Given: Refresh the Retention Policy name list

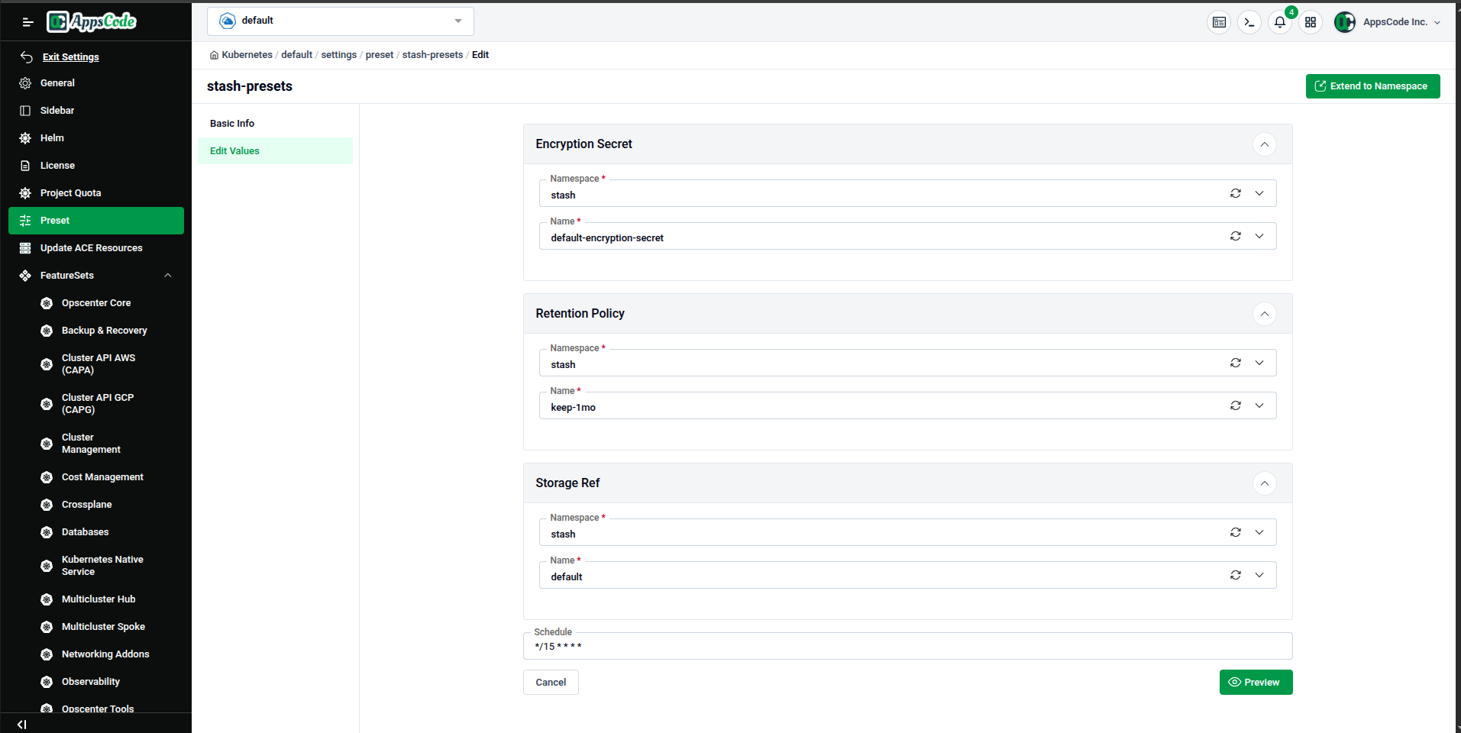Looking at the screenshot, I should [1235, 405].
